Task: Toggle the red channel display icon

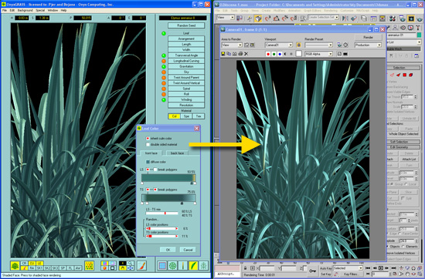Action: coord(268,54)
